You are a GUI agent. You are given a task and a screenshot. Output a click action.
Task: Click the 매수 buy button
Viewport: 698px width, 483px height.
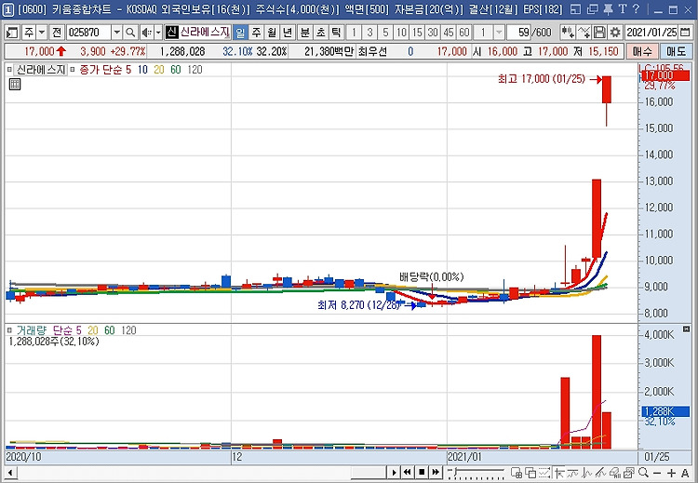[641, 51]
